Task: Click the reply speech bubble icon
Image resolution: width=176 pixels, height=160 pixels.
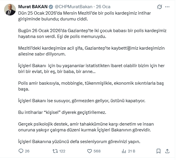Action: point(21,151)
